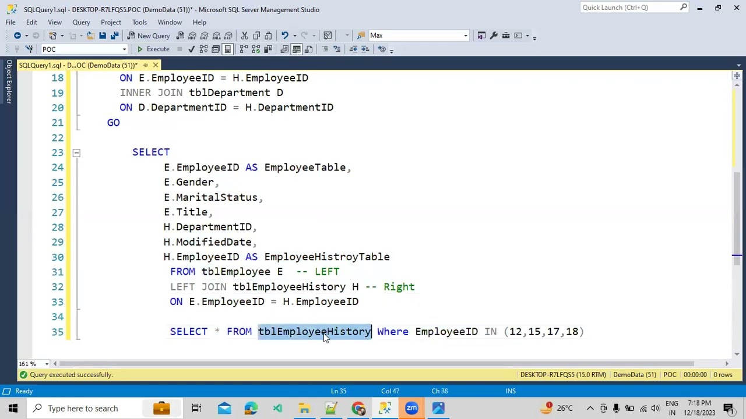Click the Save All icon
Viewport: 746px width, 419px height.
coord(114,35)
